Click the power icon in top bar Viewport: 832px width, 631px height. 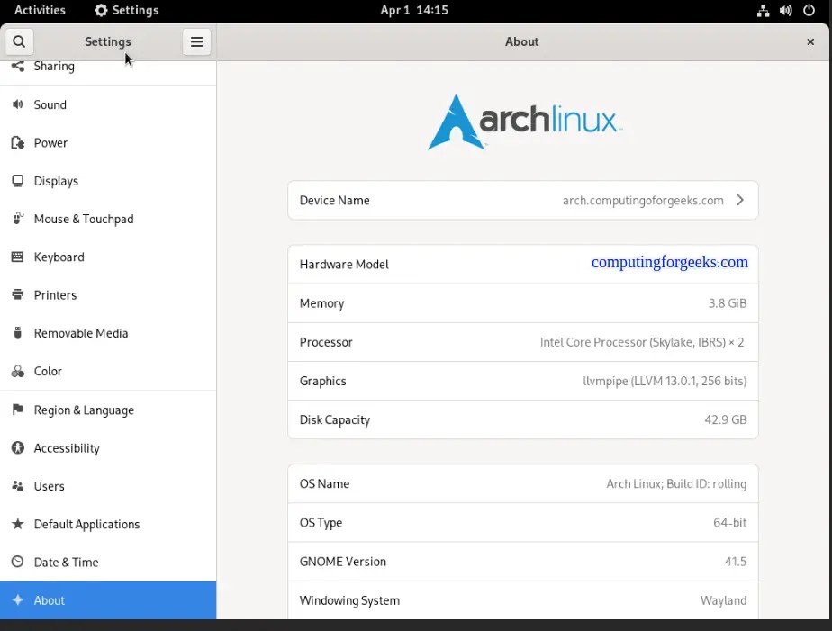809,11
